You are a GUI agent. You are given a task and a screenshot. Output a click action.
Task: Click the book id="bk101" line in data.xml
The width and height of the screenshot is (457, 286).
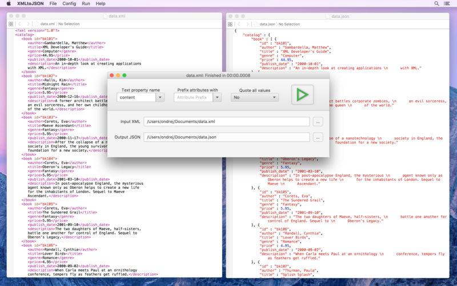coord(39,38)
